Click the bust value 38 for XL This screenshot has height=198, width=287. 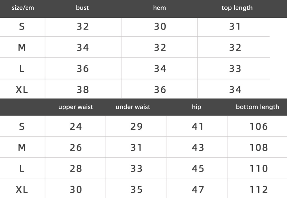pos(82,89)
